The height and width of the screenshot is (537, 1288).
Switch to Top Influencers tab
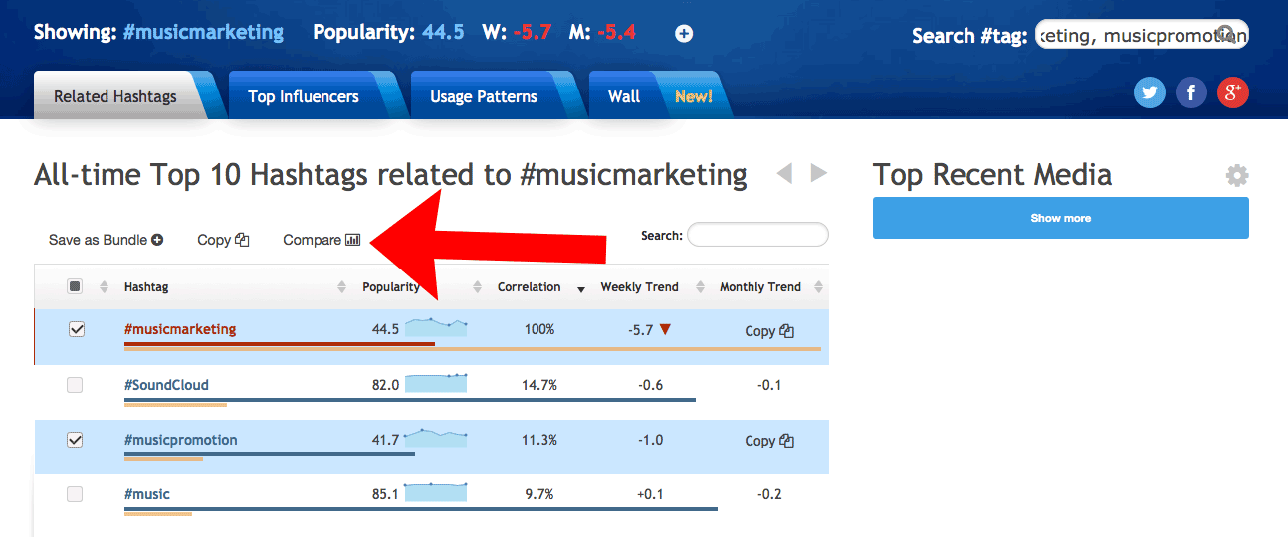tap(303, 96)
